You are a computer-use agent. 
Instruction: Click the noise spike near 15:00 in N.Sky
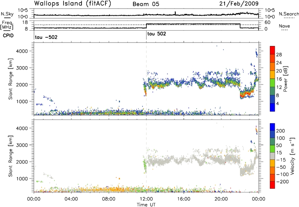tap(175, 13)
